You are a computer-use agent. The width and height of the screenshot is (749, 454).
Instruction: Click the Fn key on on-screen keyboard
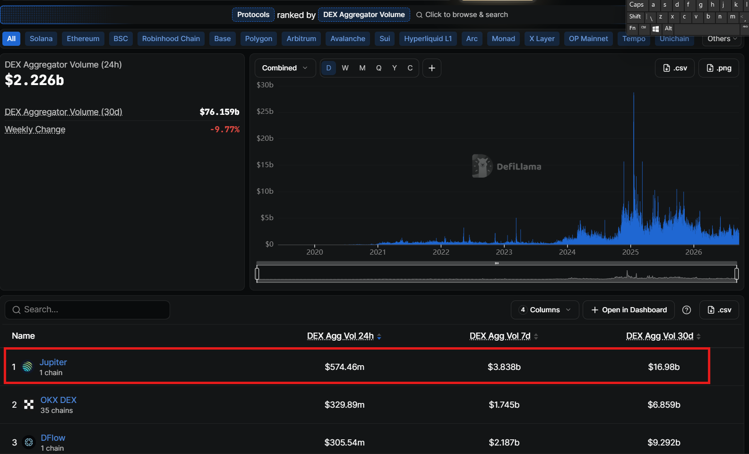(632, 29)
